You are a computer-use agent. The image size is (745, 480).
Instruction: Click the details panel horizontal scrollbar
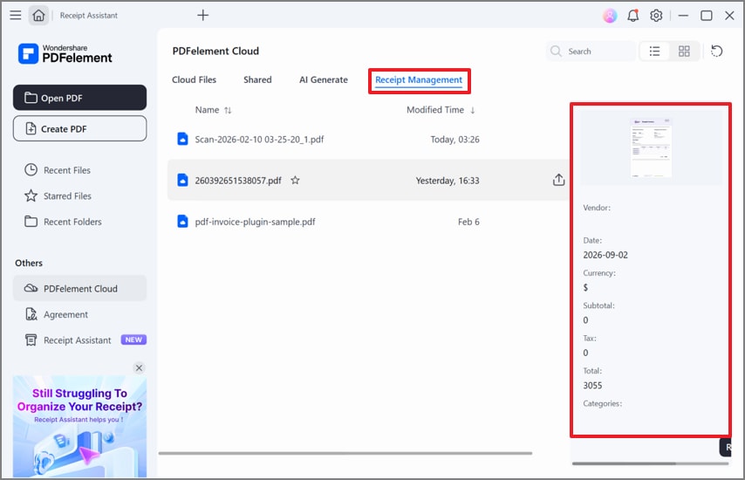click(624, 463)
